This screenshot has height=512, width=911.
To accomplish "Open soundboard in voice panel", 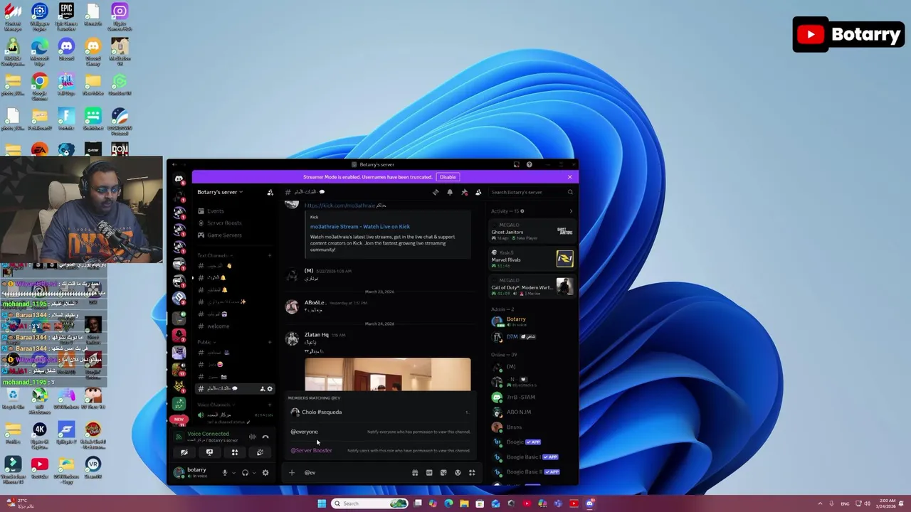I will 260,452.
